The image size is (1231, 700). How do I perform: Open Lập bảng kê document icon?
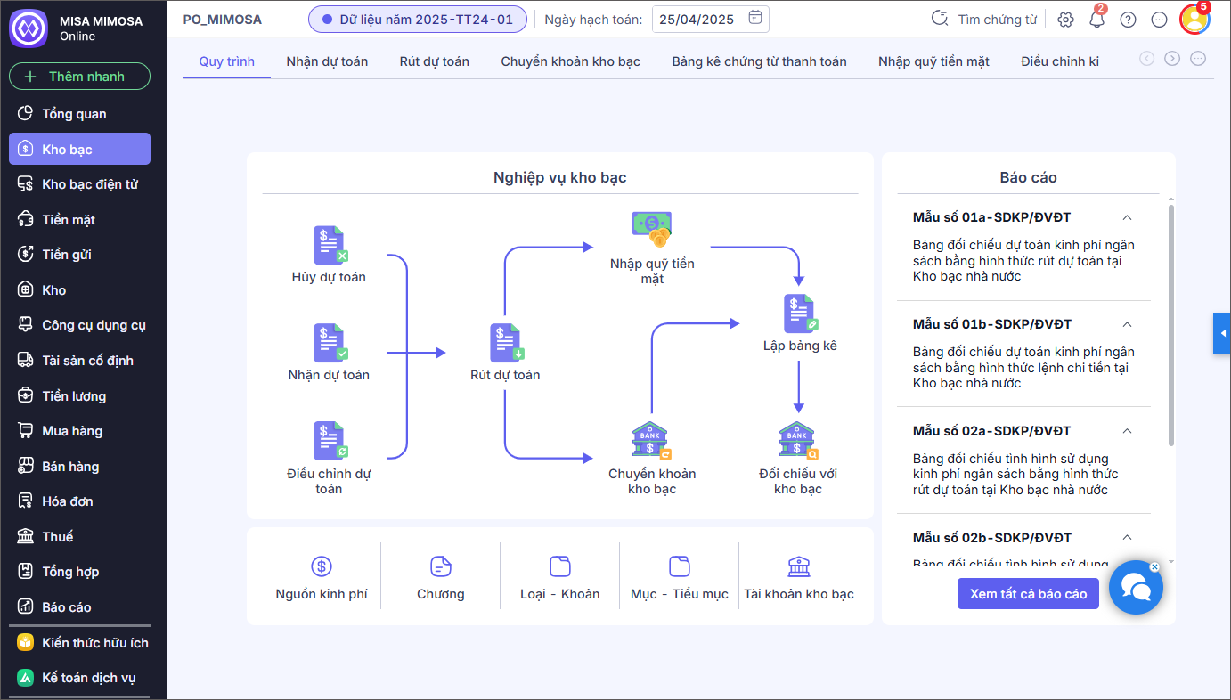click(799, 313)
